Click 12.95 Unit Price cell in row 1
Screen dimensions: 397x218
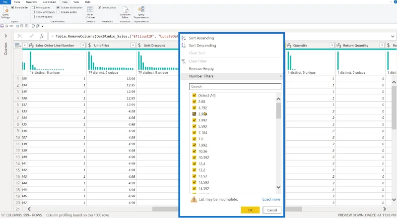click(111, 79)
